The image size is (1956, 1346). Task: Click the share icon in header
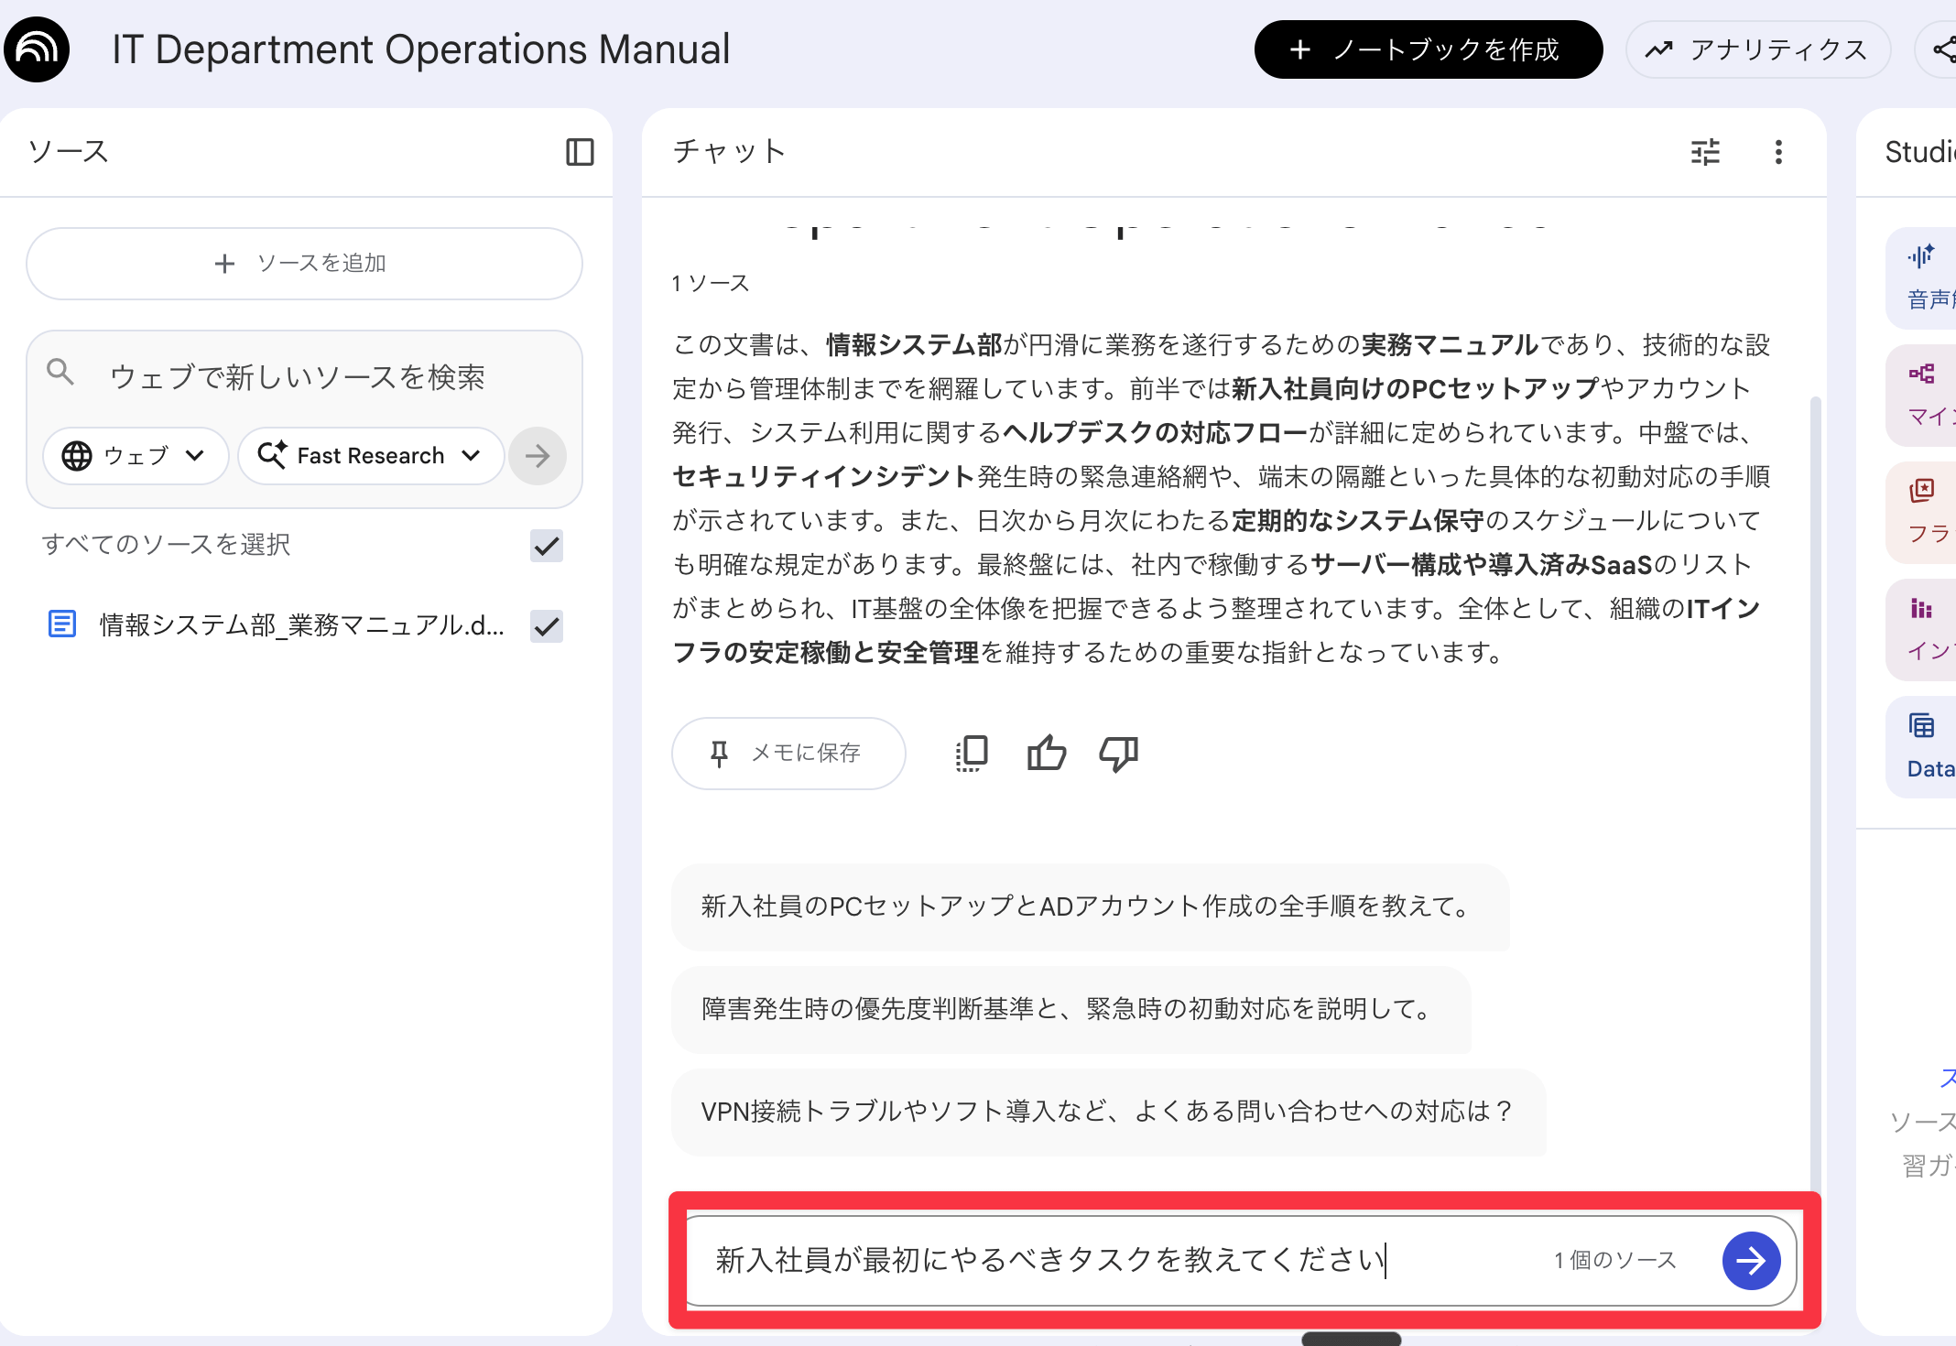(x=1943, y=49)
